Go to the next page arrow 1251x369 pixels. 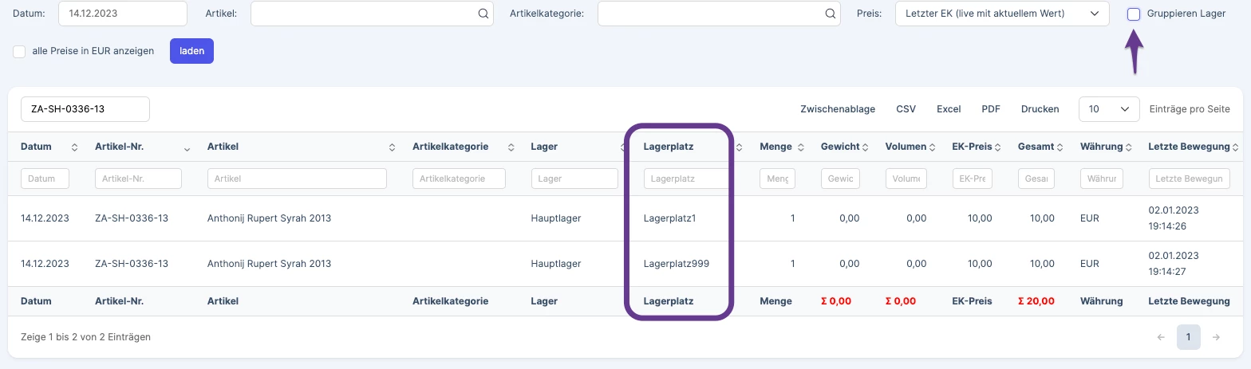click(x=1216, y=337)
